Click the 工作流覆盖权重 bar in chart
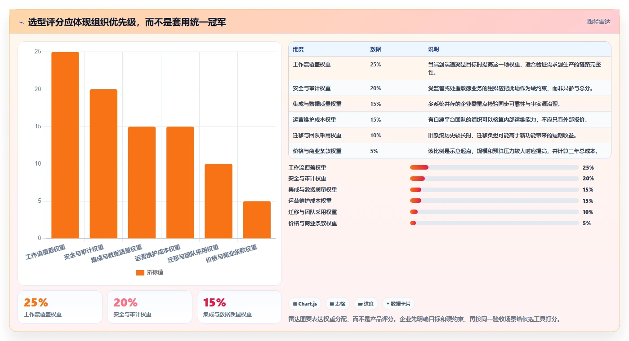This screenshot has width=629, height=341. click(x=65, y=145)
